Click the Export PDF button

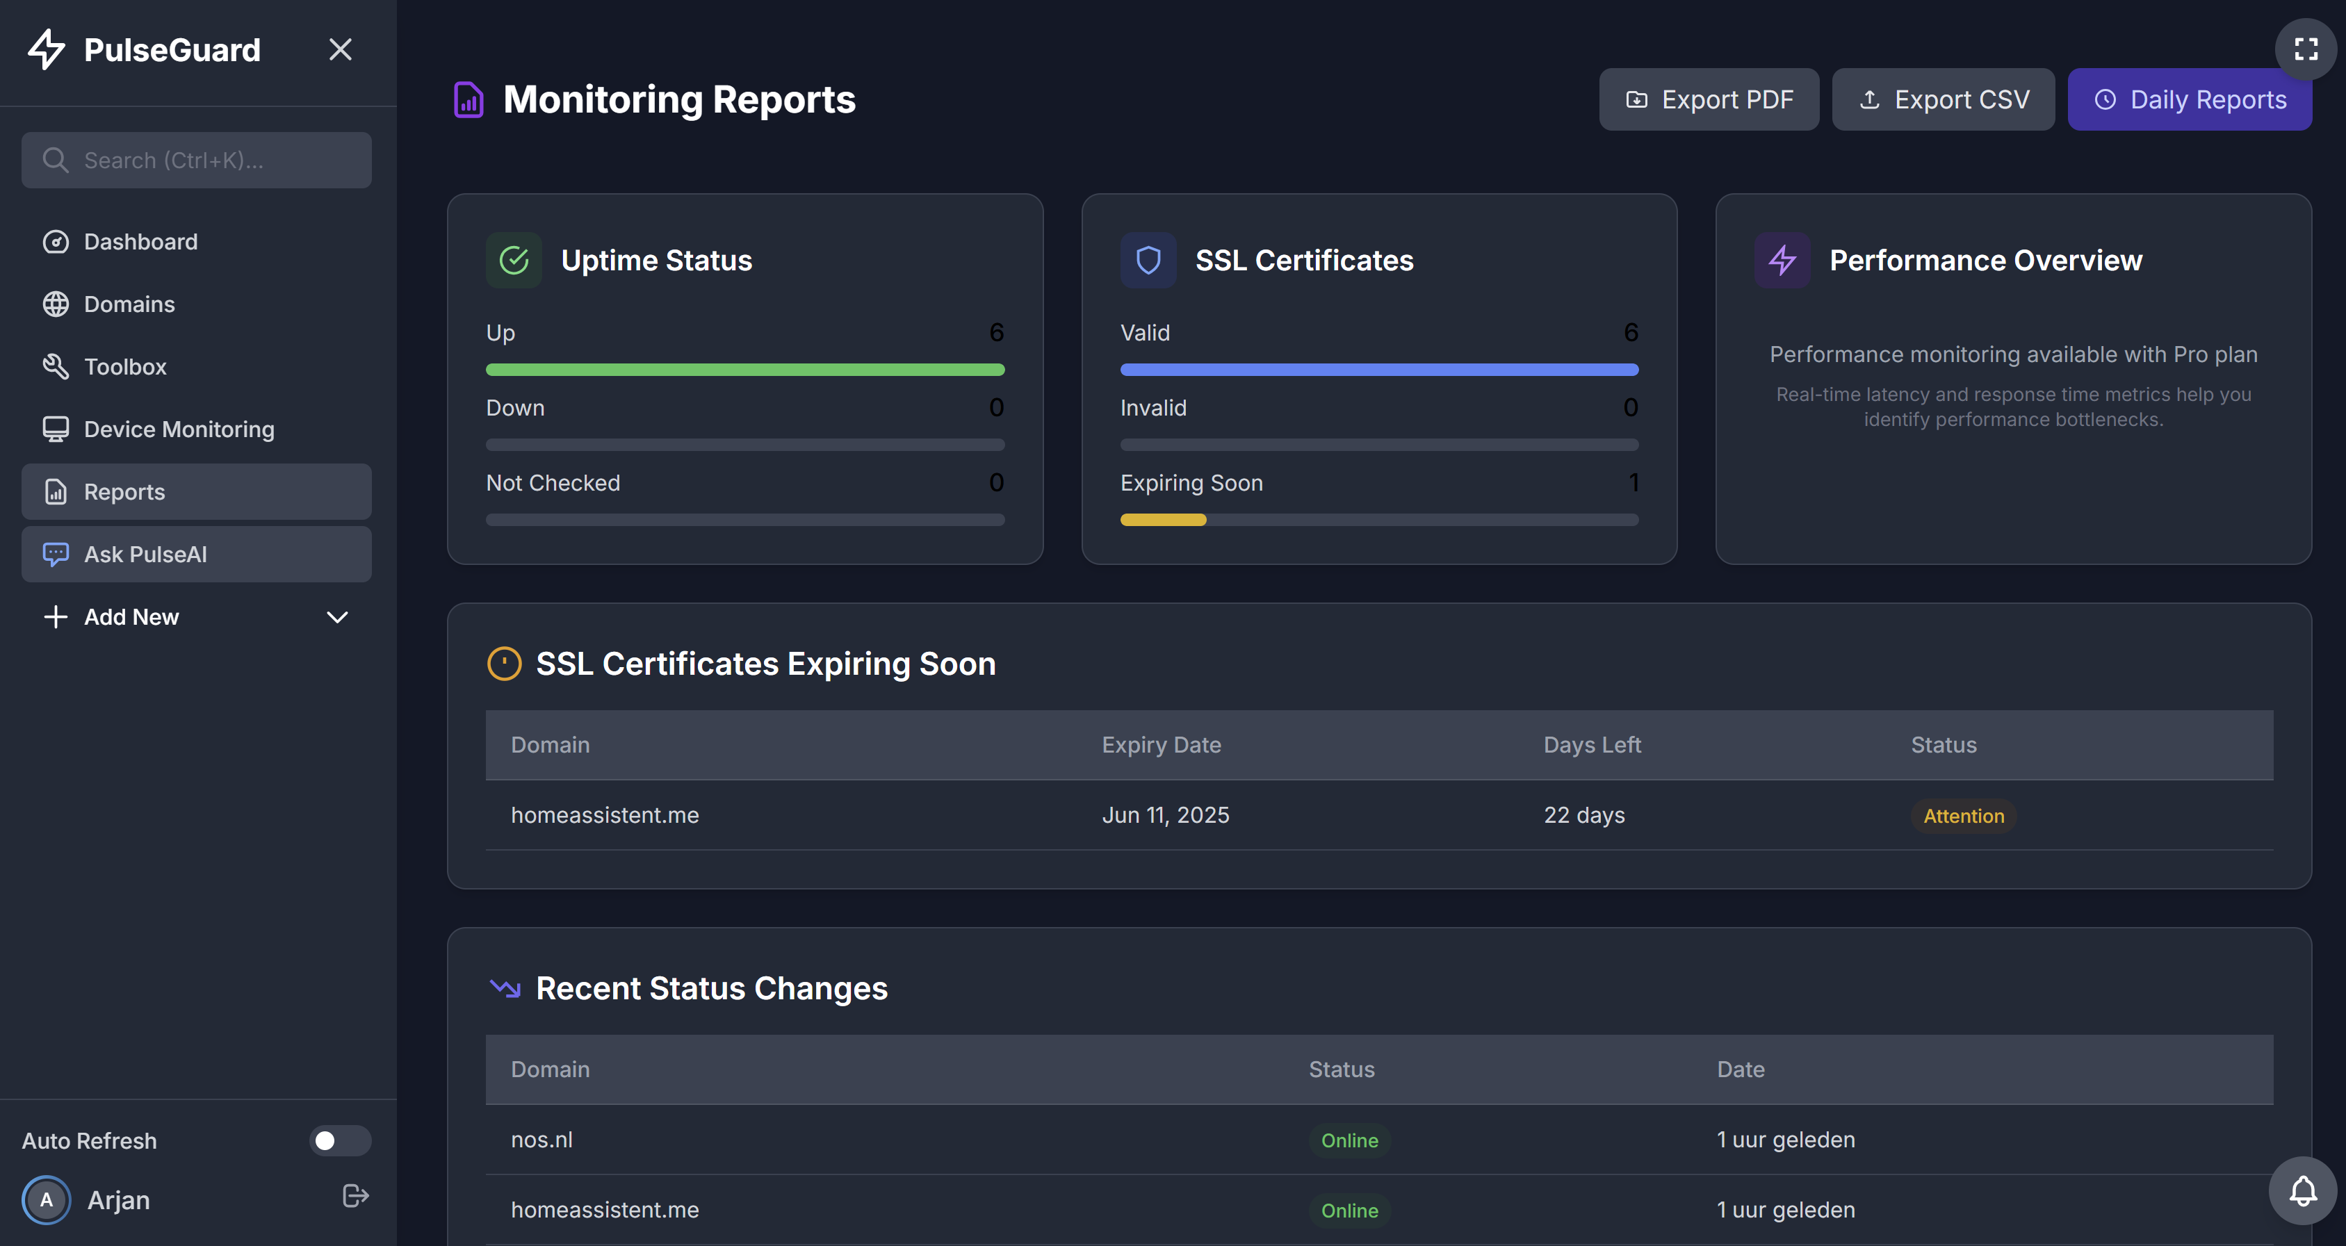tap(1709, 99)
